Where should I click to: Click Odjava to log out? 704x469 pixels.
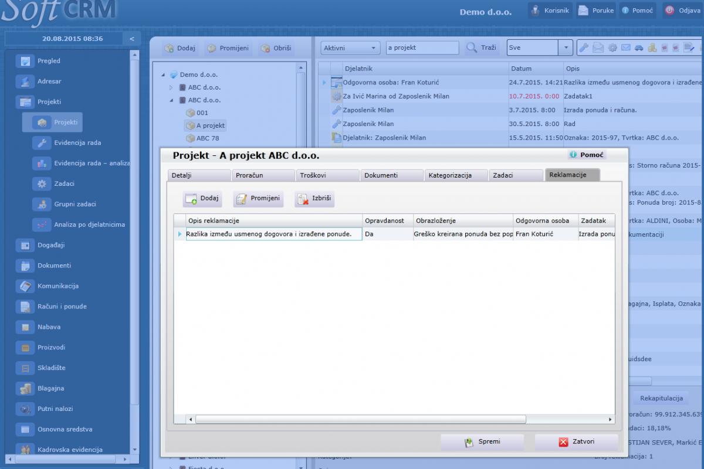(x=683, y=11)
